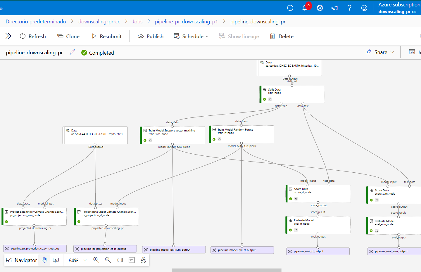This screenshot has height=272, width=421.
Task: Click the Publish button
Action: [x=151, y=36]
